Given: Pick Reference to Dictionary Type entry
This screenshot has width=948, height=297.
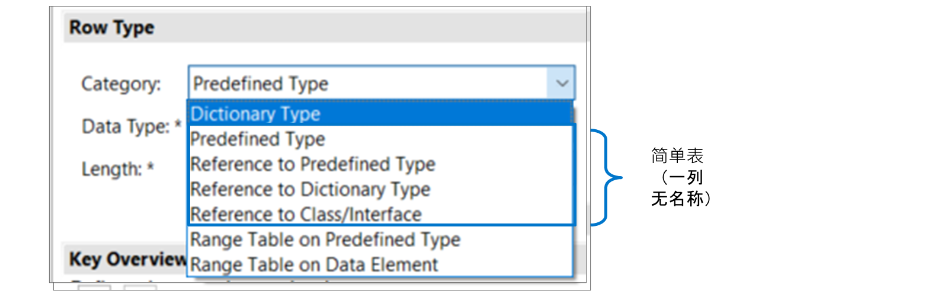Looking at the screenshot, I should pos(380,189).
